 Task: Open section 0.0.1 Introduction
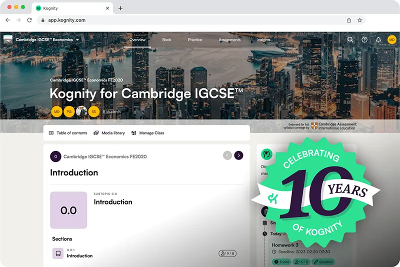tap(79, 256)
